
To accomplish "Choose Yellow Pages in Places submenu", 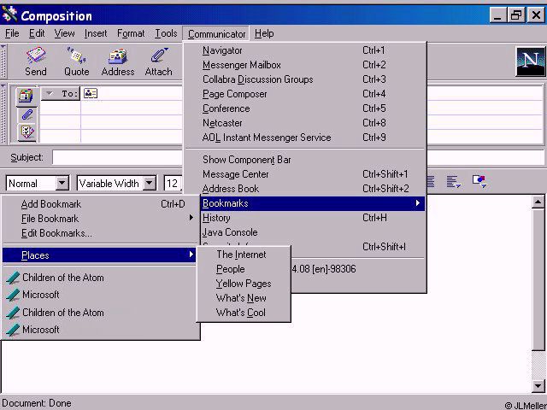I will click(x=244, y=284).
